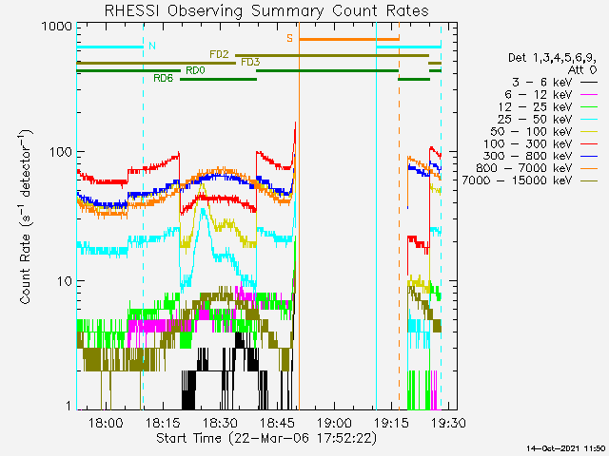Click the '19:15' time axis label
This screenshot has width=609, height=456.
(392, 423)
